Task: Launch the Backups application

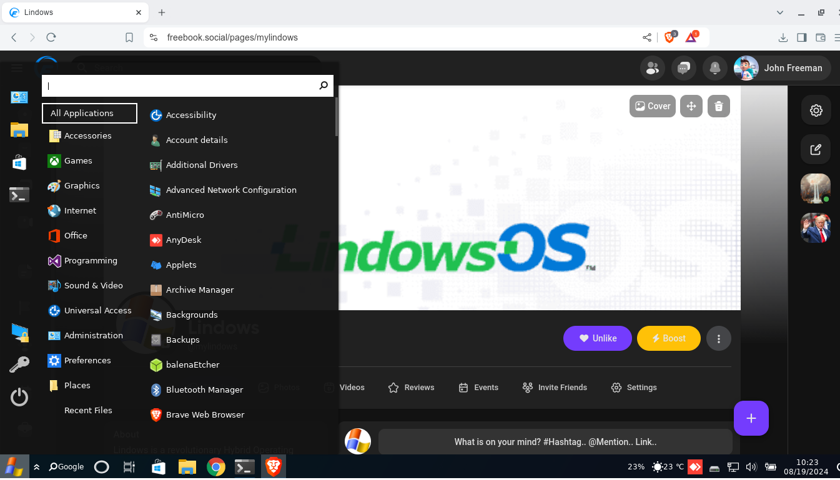Action: coord(175,340)
